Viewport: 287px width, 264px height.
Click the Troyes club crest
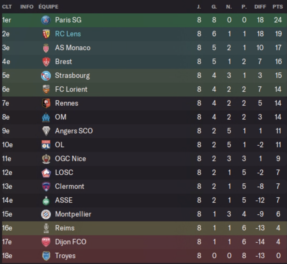[x=46, y=256]
